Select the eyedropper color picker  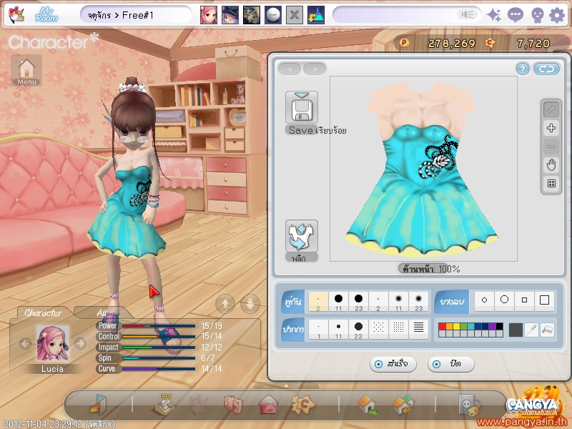(531, 330)
